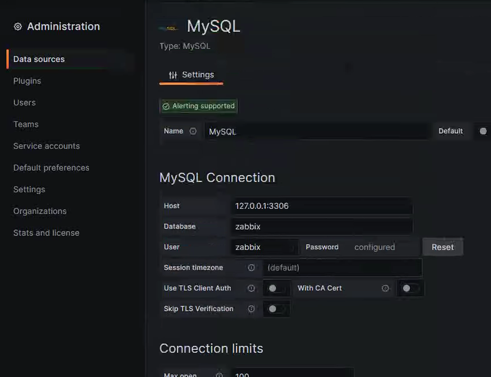Enable Use TLS Client Auth switch

276,288
